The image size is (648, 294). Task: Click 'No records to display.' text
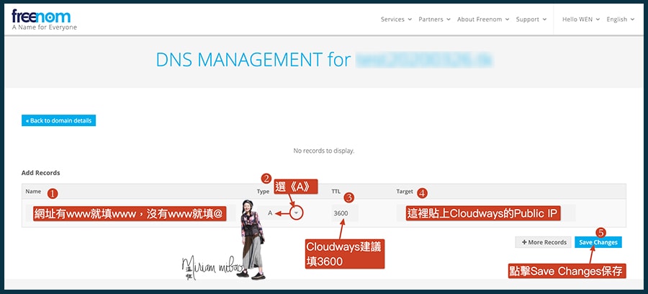point(323,151)
